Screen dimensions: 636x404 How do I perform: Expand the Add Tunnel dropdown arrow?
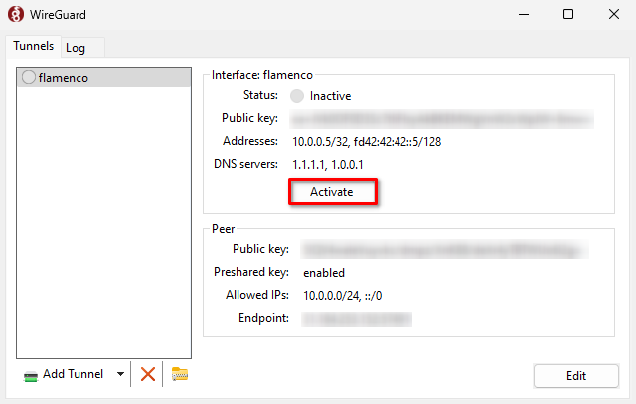click(x=120, y=374)
